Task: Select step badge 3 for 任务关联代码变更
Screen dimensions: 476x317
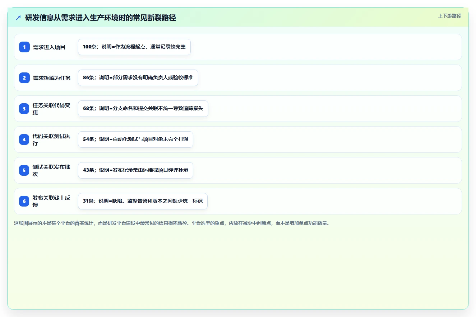Action: click(24, 109)
